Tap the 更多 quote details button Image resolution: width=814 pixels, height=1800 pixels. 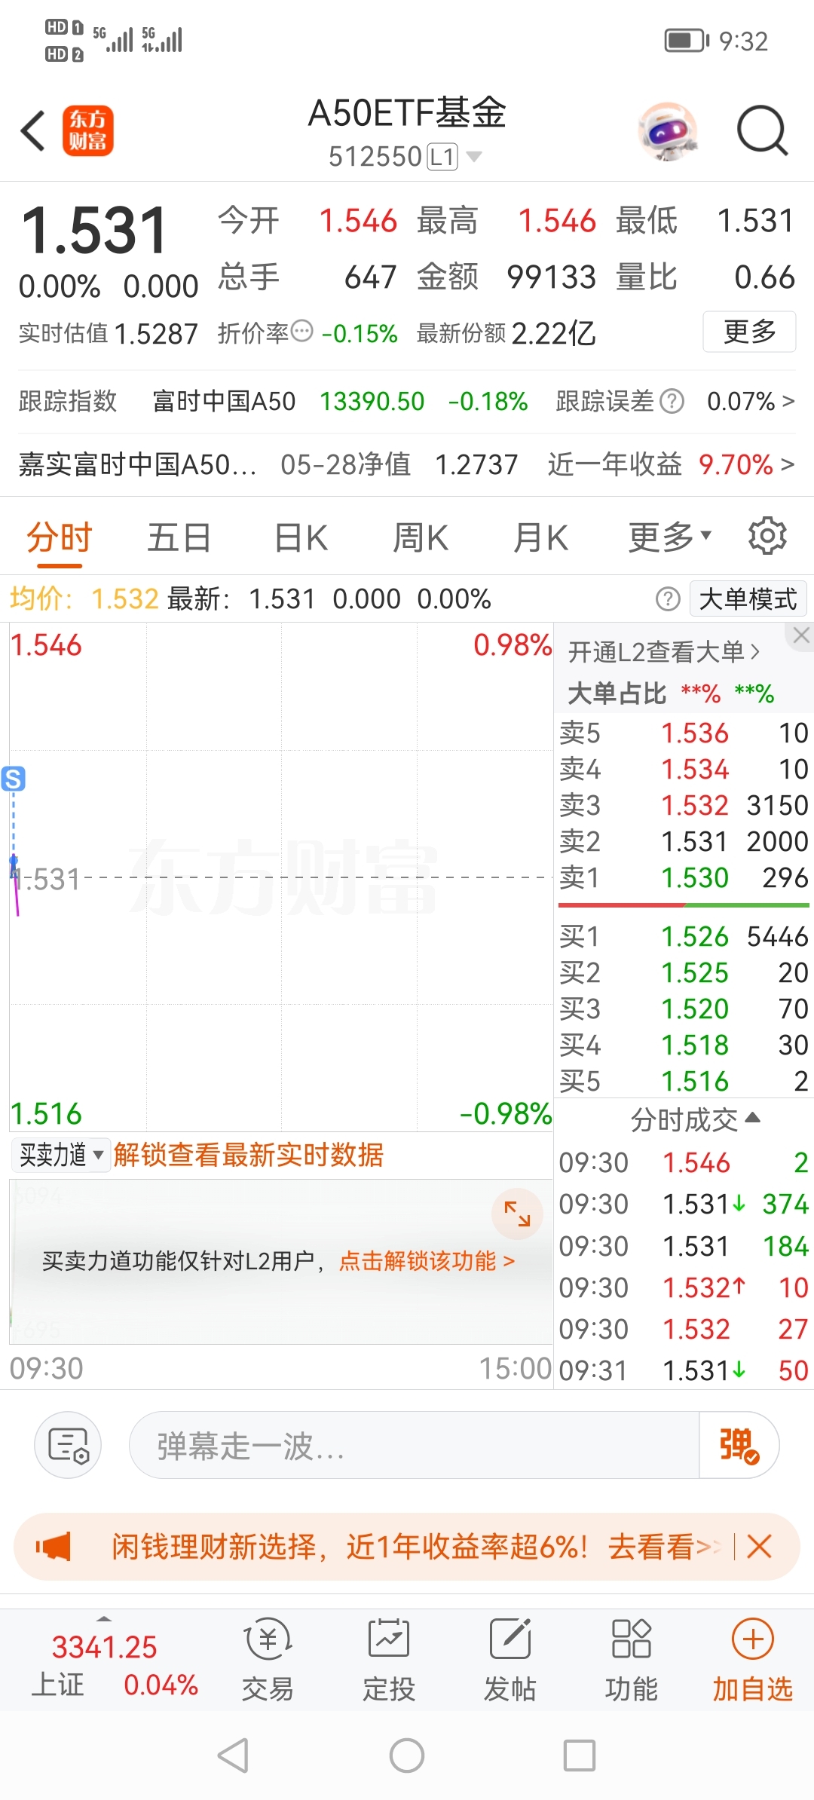coord(749,332)
